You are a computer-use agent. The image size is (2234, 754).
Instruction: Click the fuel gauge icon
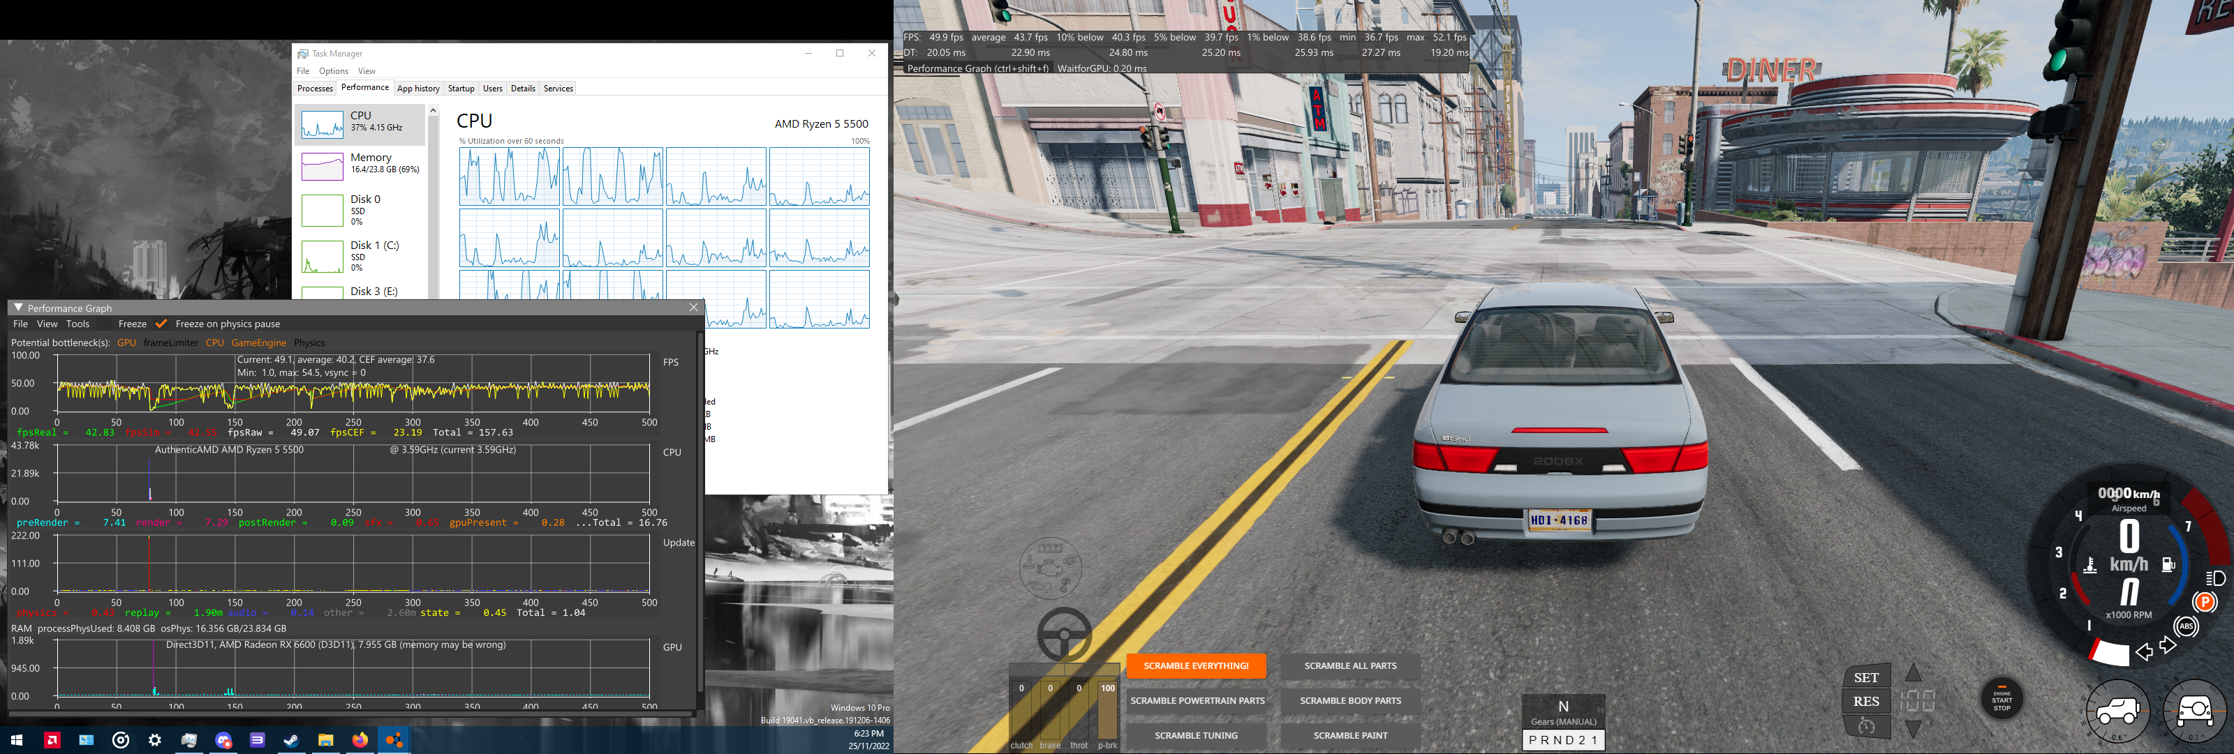click(x=2168, y=565)
